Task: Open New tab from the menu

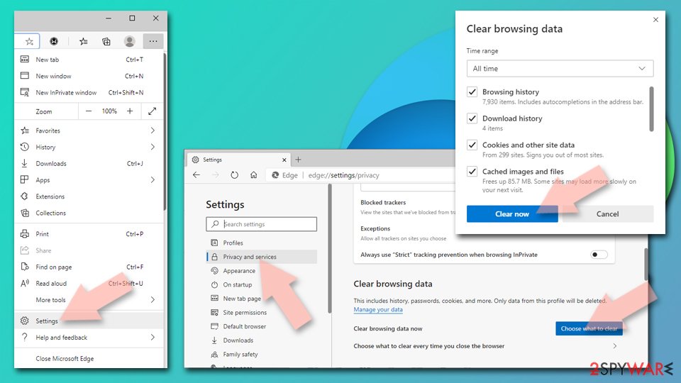Action: (89, 60)
